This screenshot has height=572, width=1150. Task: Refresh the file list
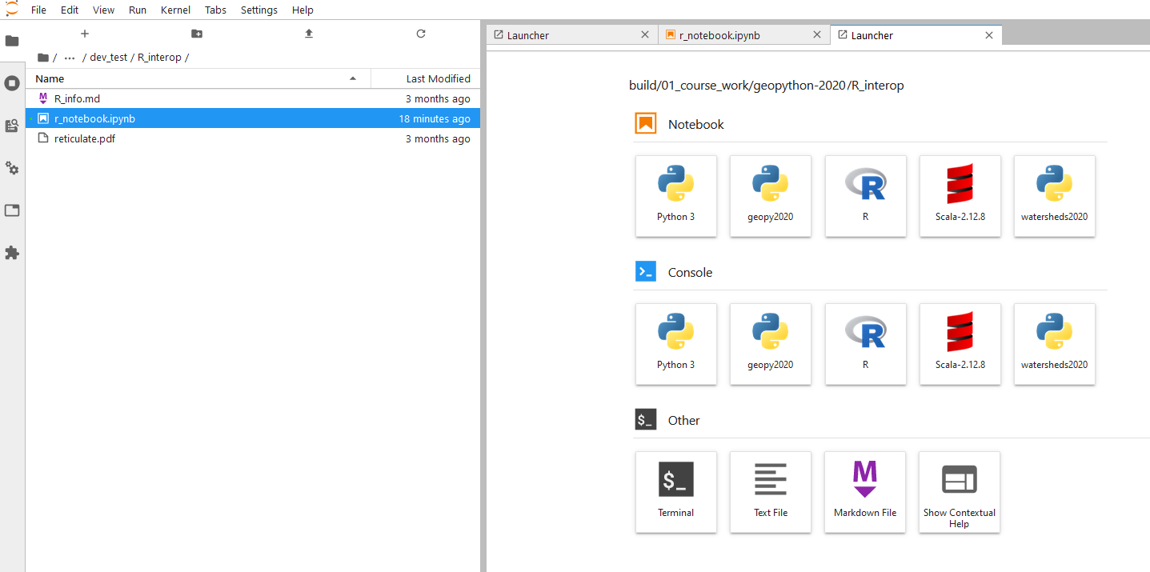(x=421, y=34)
